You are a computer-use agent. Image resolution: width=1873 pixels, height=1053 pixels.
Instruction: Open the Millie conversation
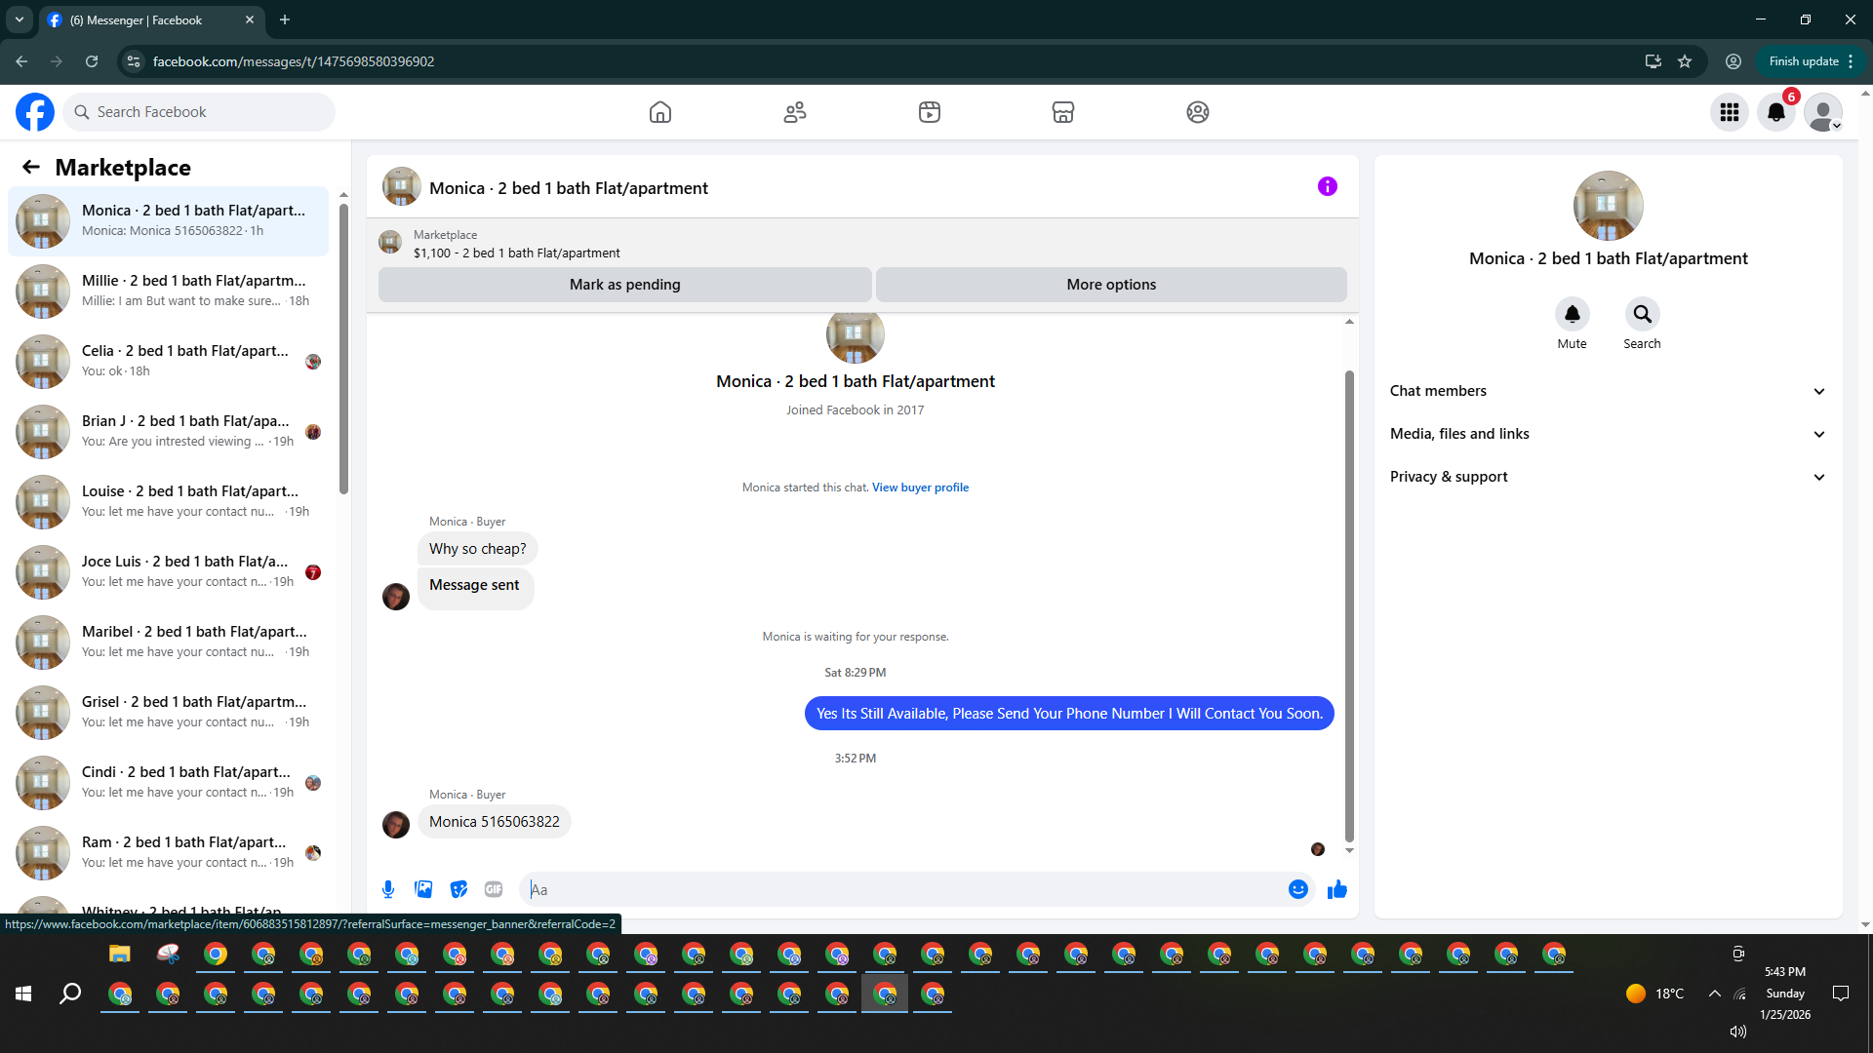169,291
